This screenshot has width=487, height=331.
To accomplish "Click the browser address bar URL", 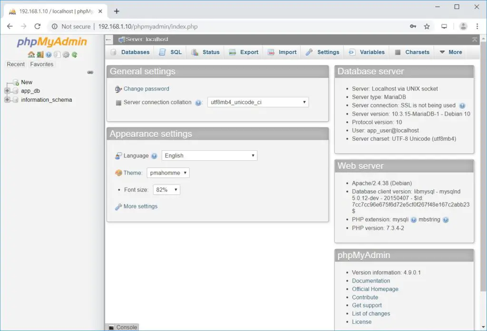I will pyautogui.click(x=148, y=26).
